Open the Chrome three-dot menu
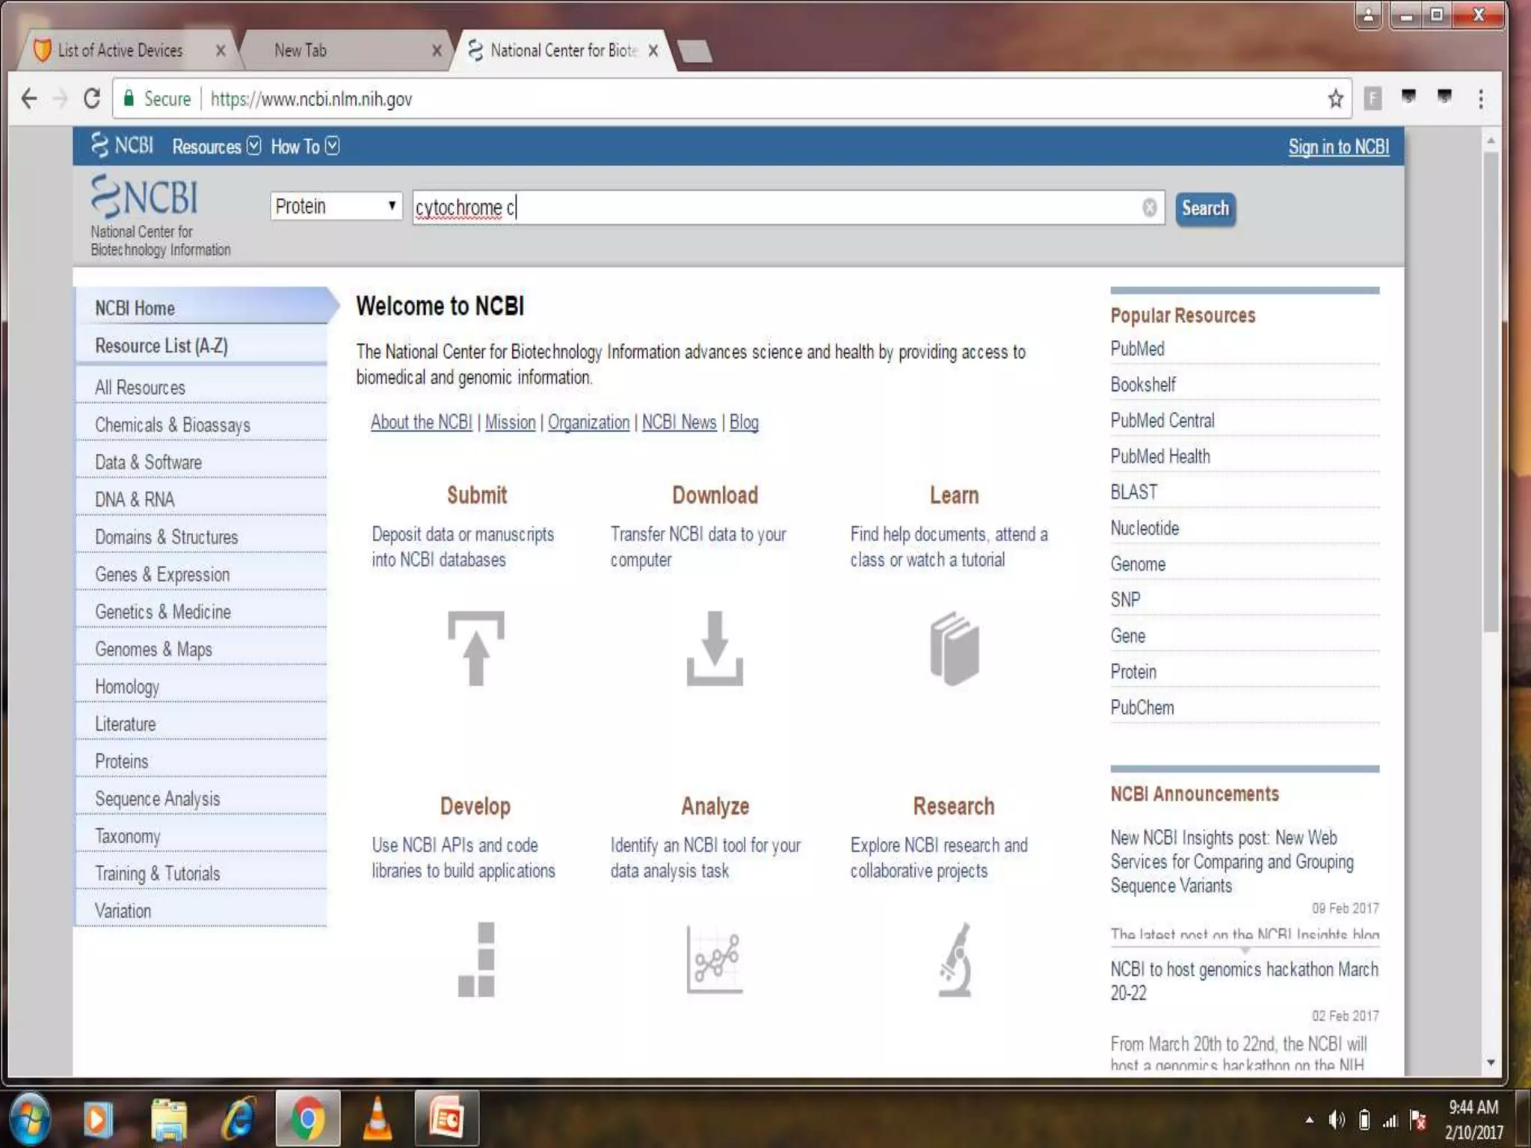 coord(1480,99)
